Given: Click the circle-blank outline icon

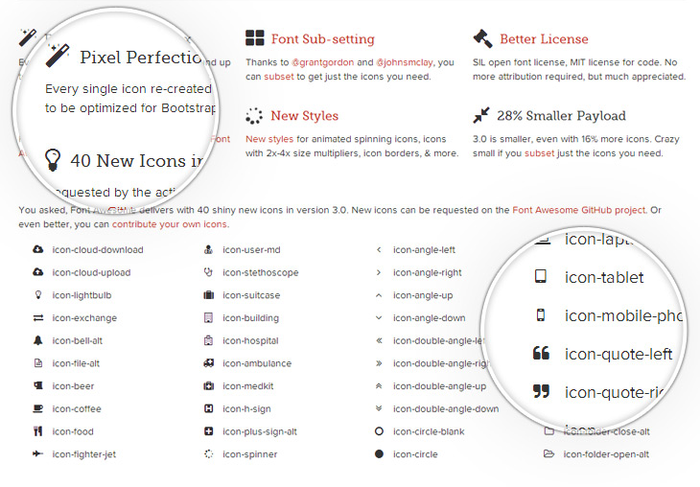Looking at the screenshot, I should tap(379, 431).
